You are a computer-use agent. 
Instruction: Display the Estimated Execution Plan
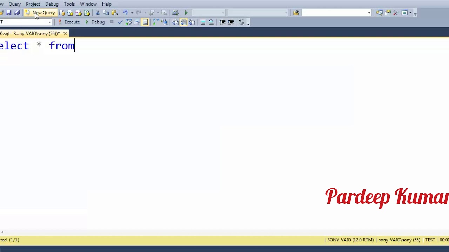point(128,22)
